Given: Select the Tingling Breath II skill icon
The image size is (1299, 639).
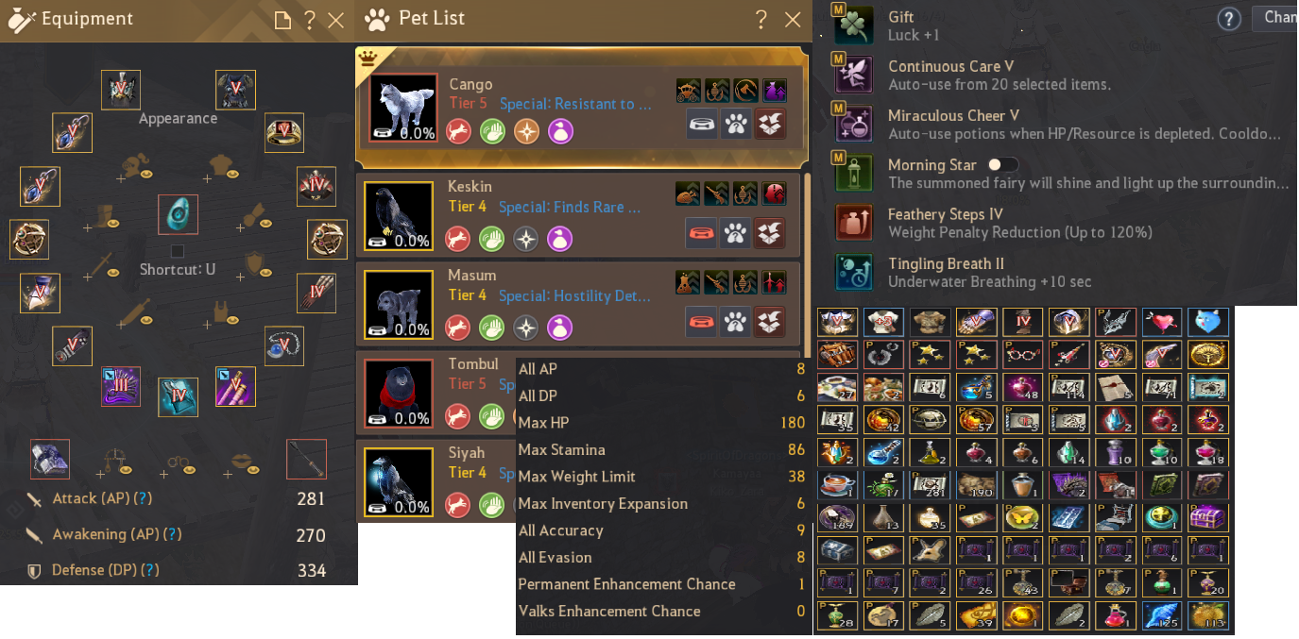Looking at the screenshot, I should coord(854,272).
